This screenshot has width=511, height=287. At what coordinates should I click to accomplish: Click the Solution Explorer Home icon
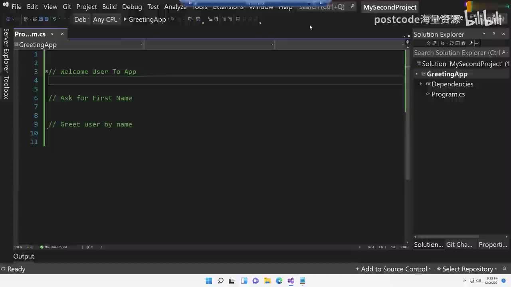coord(429,43)
